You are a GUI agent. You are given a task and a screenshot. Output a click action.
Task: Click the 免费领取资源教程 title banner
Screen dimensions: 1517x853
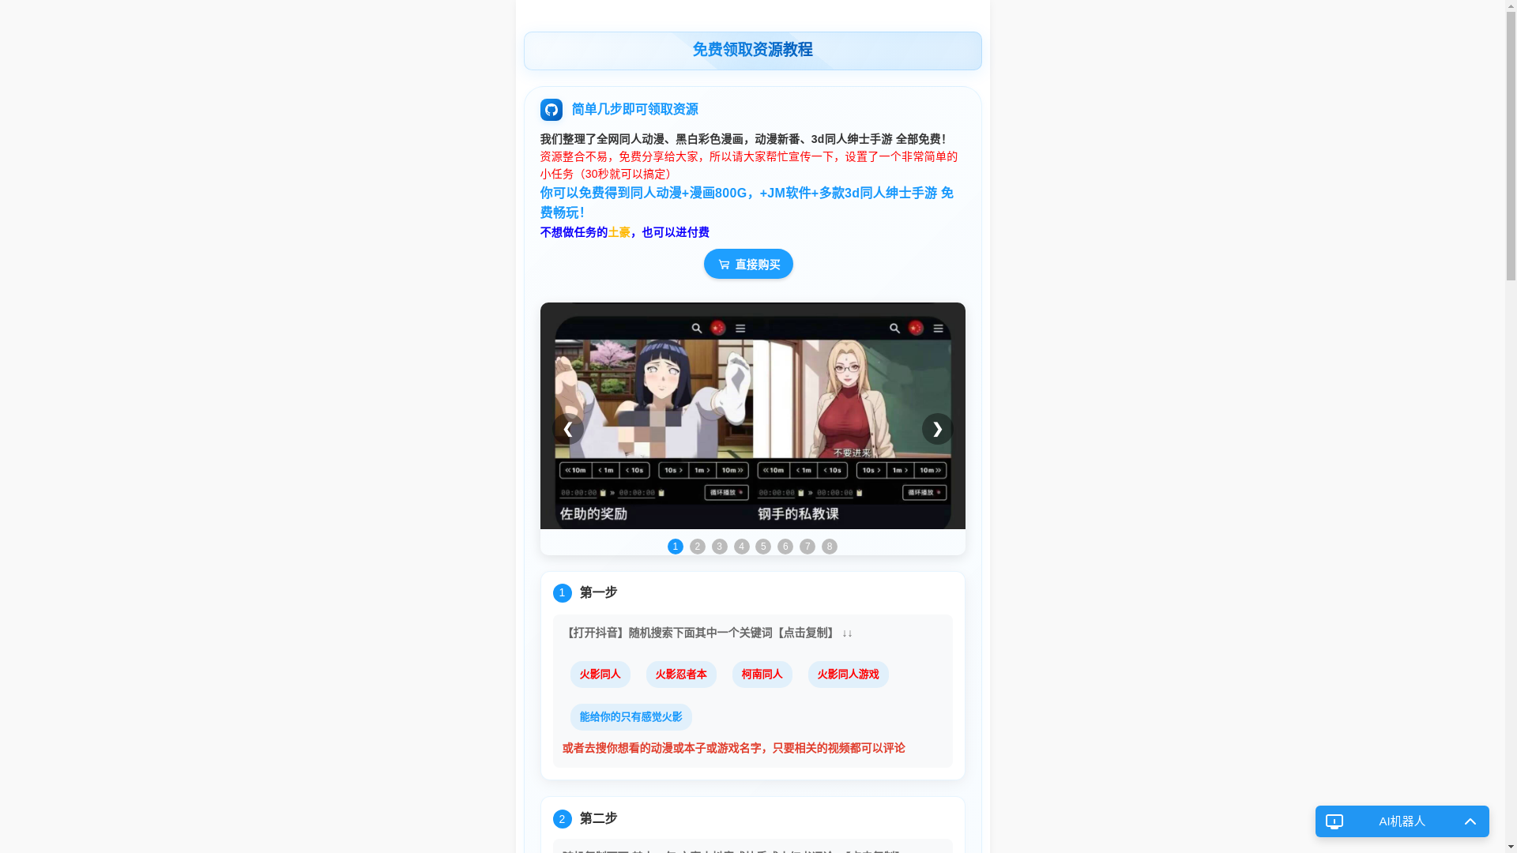[x=753, y=51]
